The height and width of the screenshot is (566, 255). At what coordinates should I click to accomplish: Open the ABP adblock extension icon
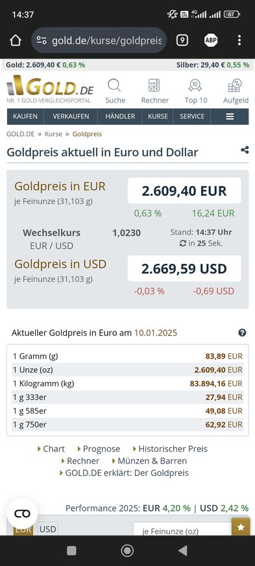(x=211, y=40)
